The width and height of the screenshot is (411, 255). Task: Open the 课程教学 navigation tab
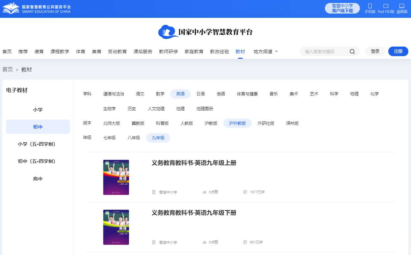[x=60, y=52]
